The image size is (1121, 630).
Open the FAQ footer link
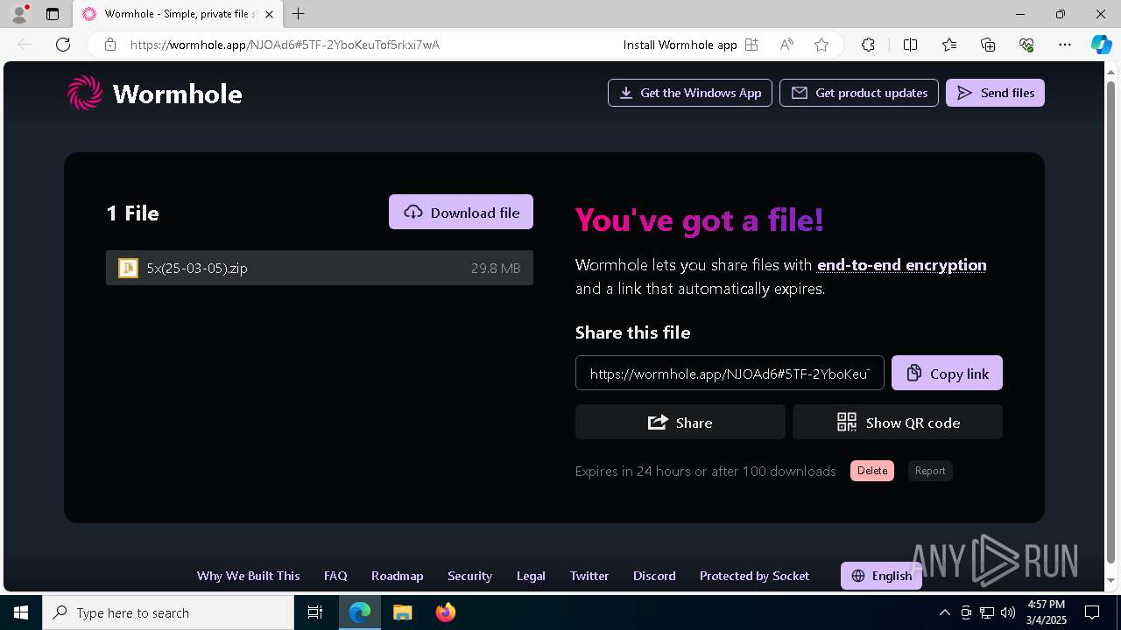(x=335, y=576)
